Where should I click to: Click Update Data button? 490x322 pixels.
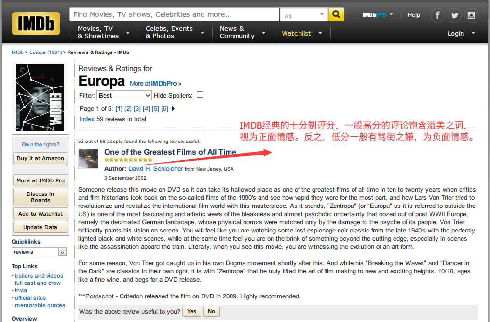click(41, 227)
